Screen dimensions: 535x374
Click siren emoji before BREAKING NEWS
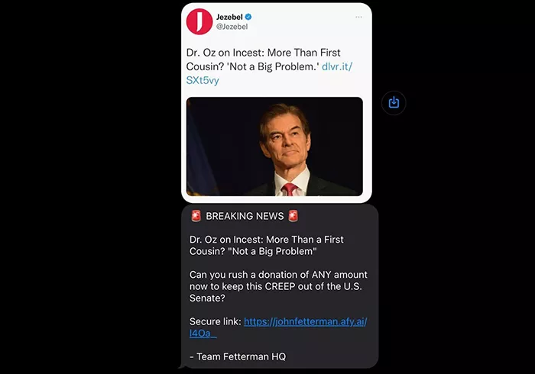click(196, 216)
